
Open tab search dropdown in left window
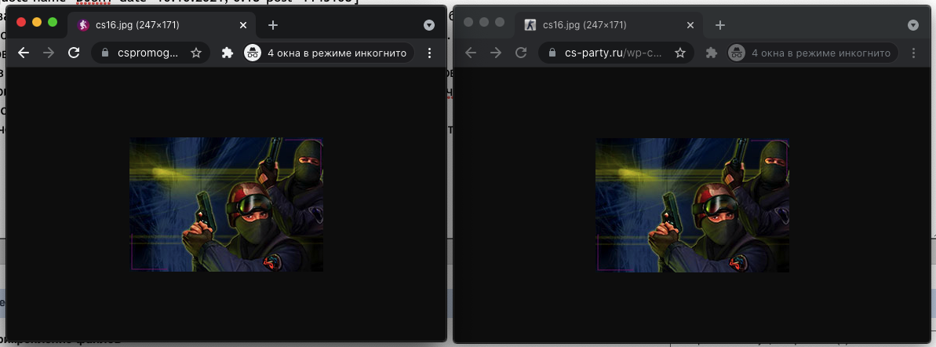click(x=428, y=25)
